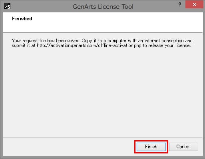Screen dimensions: 205x159
Task: Click the sentence 'Your request file has been saved'
Action: (46, 41)
